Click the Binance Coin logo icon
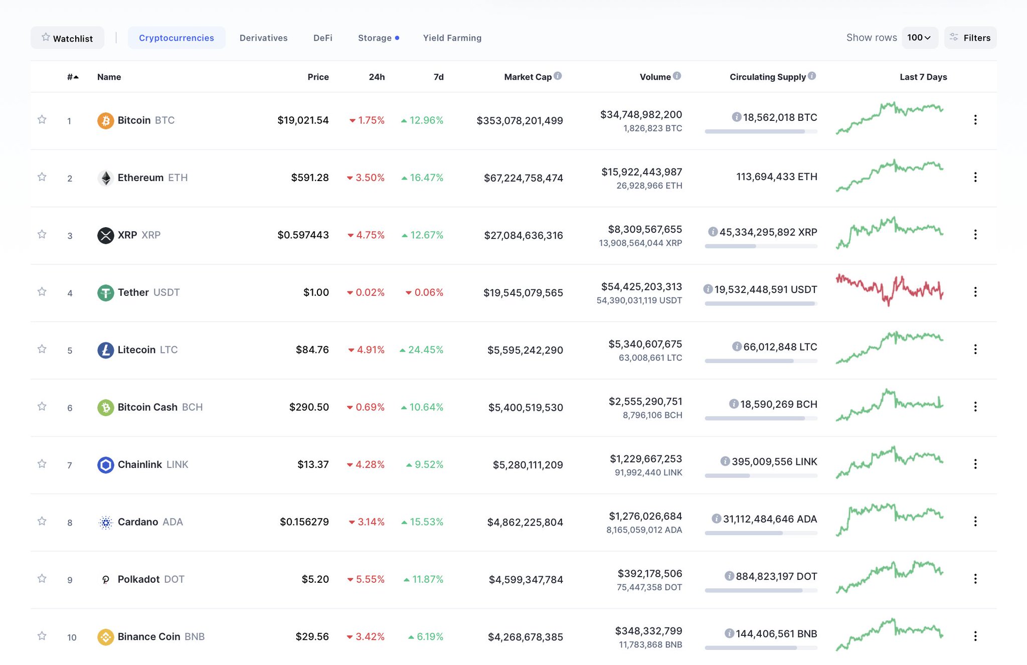 pyautogui.click(x=105, y=637)
